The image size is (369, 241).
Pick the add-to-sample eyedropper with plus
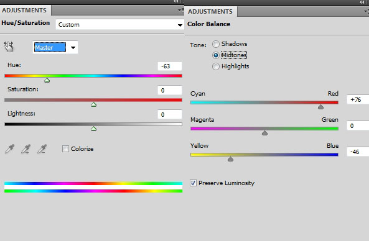point(26,149)
